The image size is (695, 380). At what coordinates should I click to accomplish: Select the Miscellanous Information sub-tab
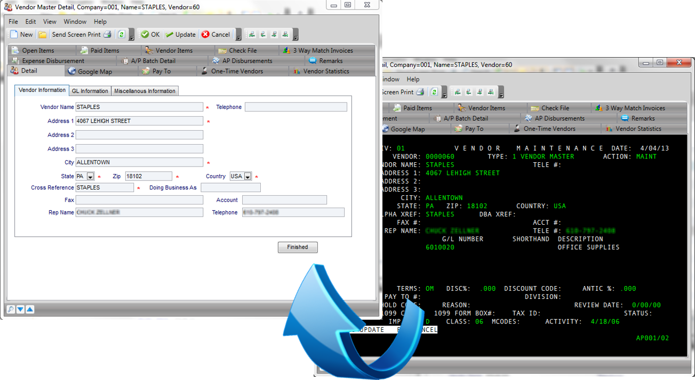tap(145, 91)
